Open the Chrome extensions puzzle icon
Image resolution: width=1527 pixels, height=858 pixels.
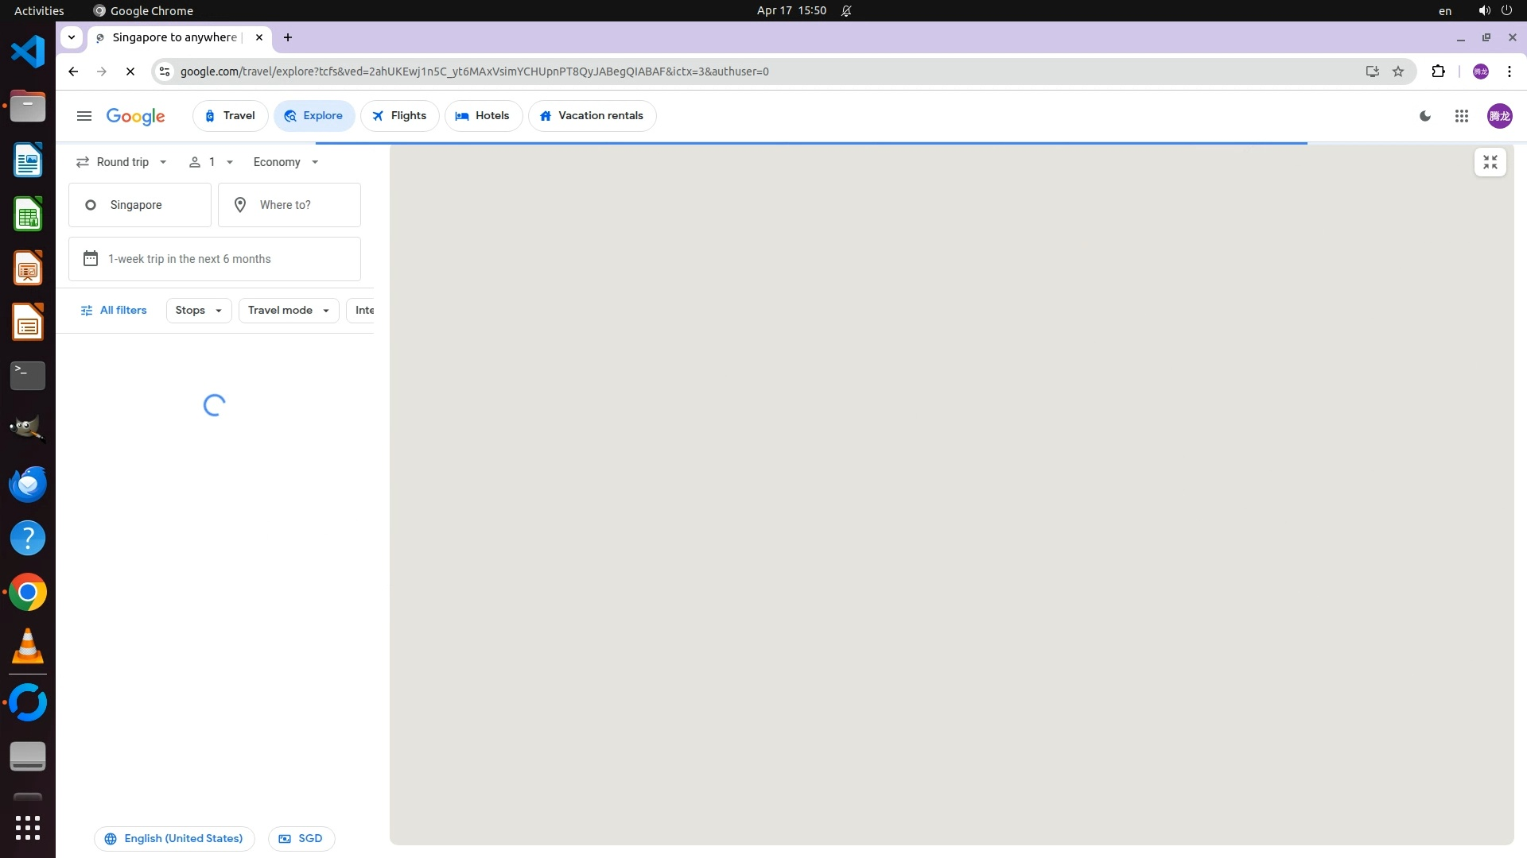click(1438, 71)
